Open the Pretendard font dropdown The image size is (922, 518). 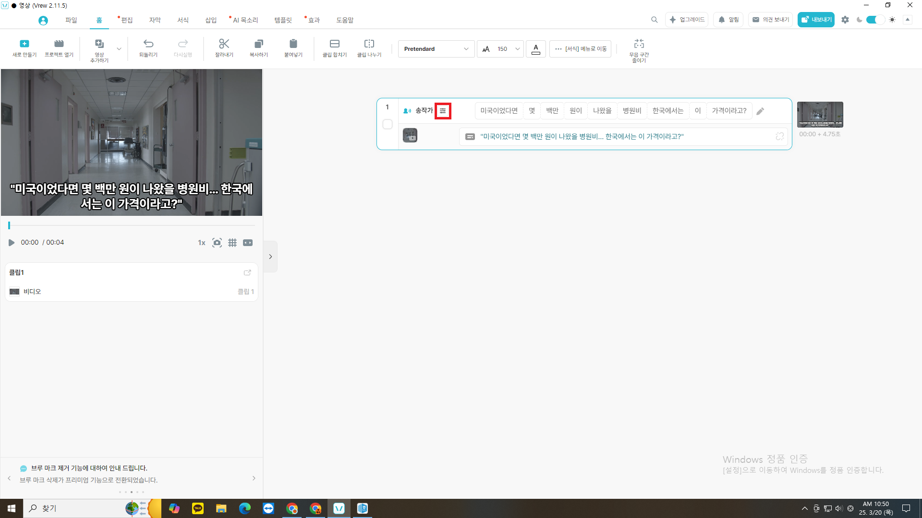[436, 49]
